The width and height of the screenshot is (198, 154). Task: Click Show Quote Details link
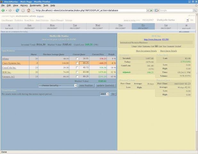[x=169, y=51]
